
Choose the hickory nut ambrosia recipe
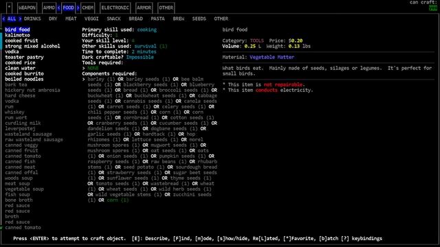click(32, 90)
